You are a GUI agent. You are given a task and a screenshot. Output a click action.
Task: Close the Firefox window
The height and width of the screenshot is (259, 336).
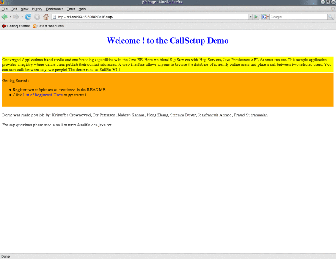(x=334, y=2)
